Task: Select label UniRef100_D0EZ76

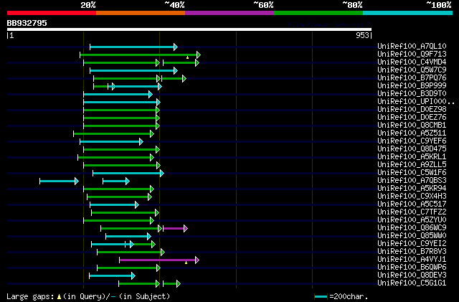Action: pos(412,117)
